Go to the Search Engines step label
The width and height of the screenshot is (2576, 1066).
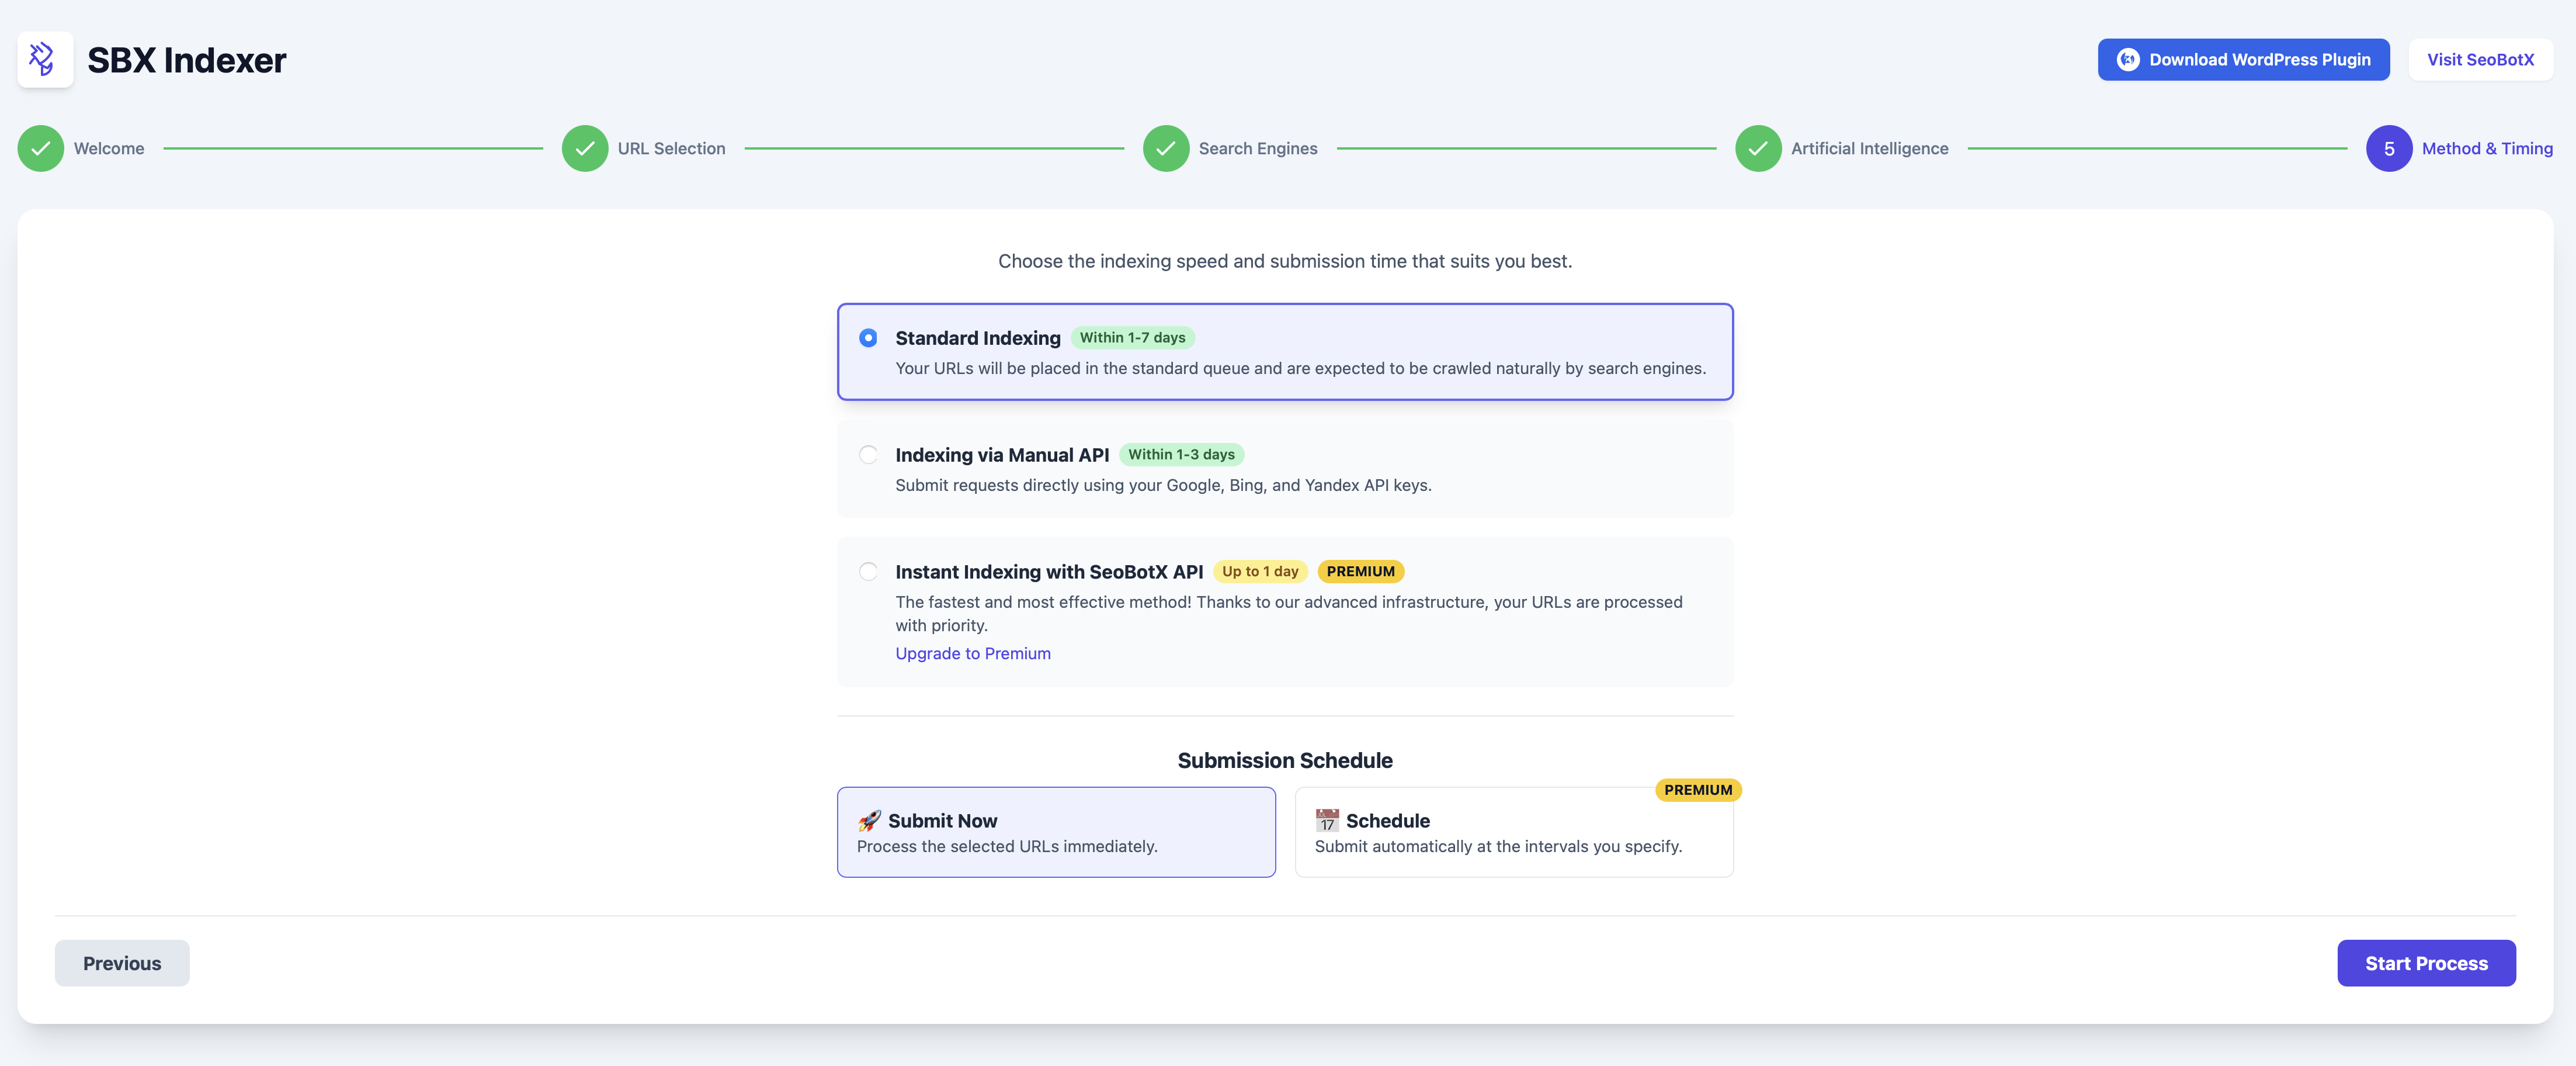point(1257,148)
